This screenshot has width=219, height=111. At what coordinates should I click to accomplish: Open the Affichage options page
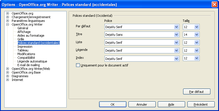click(24, 32)
